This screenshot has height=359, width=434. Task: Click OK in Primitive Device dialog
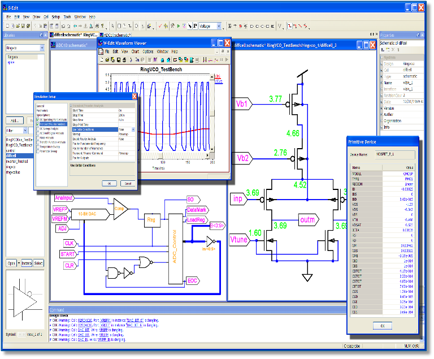382,326
